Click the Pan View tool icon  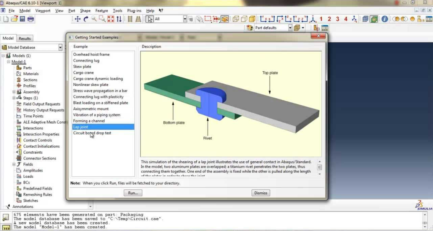[x=78, y=19]
